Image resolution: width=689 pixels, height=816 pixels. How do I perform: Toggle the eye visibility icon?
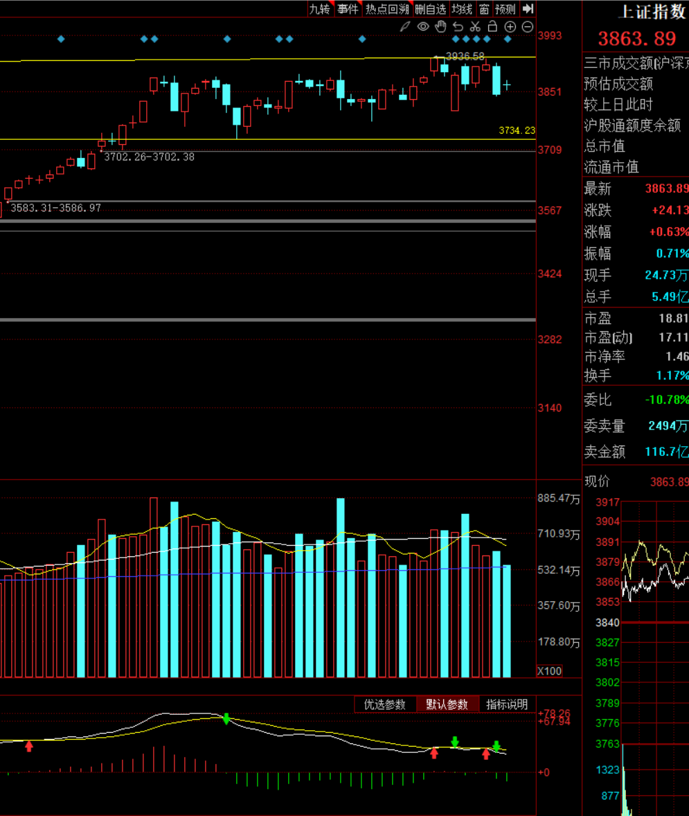click(x=423, y=27)
